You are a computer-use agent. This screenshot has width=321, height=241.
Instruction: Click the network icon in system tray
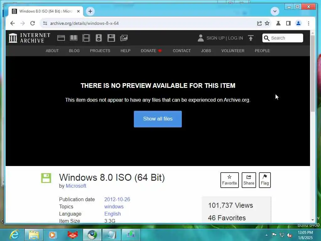coord(282,235)
